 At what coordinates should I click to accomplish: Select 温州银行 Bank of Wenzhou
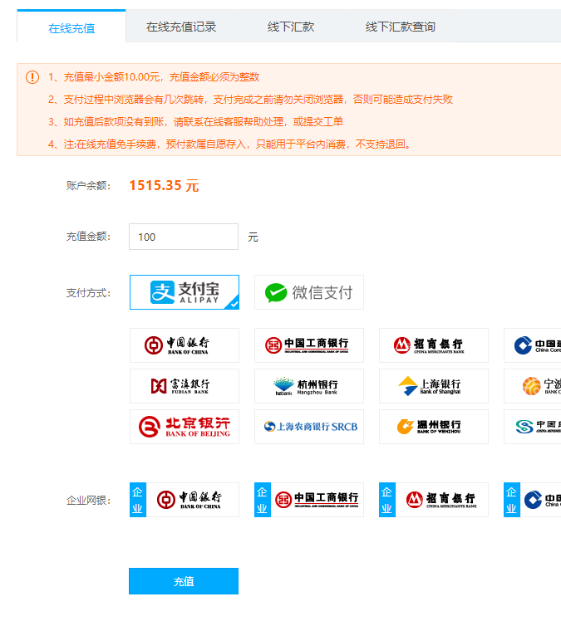pyautogui.click(x=434, y=427)
